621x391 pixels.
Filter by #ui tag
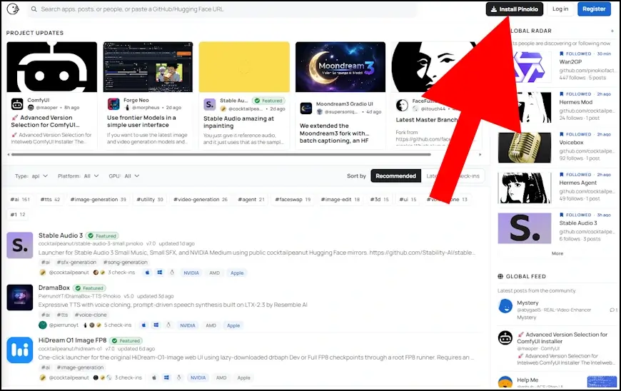[x=408, y=200]
